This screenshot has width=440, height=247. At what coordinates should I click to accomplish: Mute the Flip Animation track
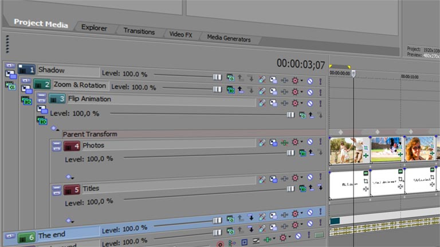[x=310, y=103]
